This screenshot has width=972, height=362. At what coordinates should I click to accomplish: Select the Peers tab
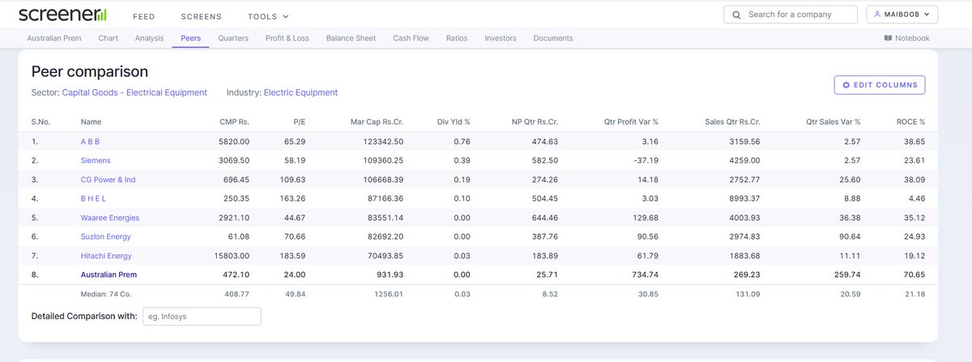point(191,38)
